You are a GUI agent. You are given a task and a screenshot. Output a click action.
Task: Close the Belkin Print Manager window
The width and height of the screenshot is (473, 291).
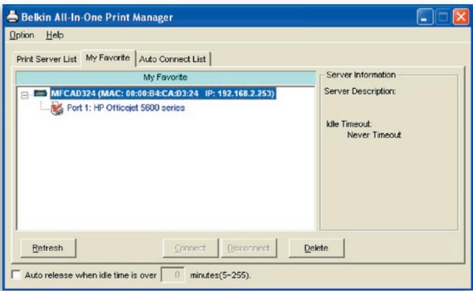(461, 17)
